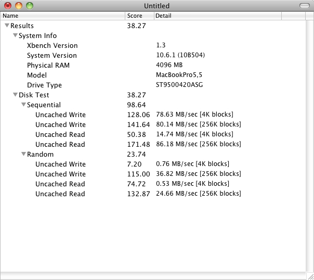
Task: Select the Model row label
Action: [37, 75]
